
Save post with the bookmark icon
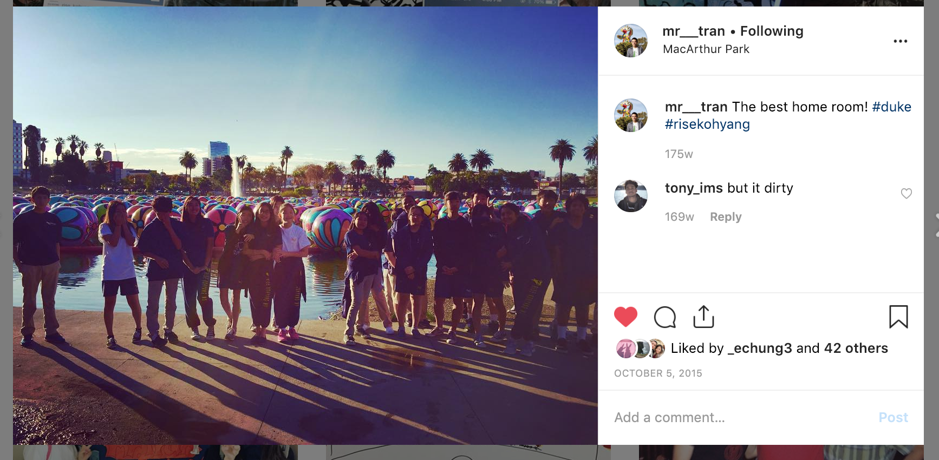(x=898, y=317)
